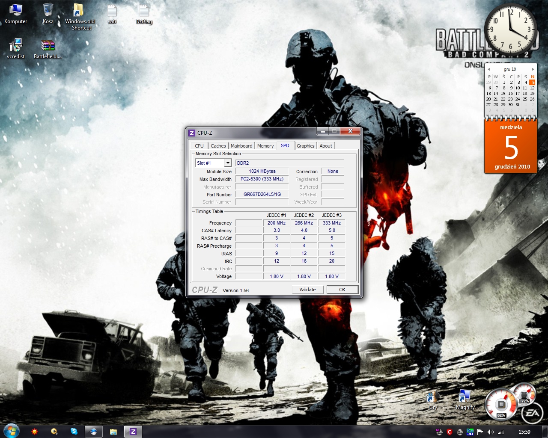Click the Part Number field GR667D264L5/1G

tap(262, 194)
